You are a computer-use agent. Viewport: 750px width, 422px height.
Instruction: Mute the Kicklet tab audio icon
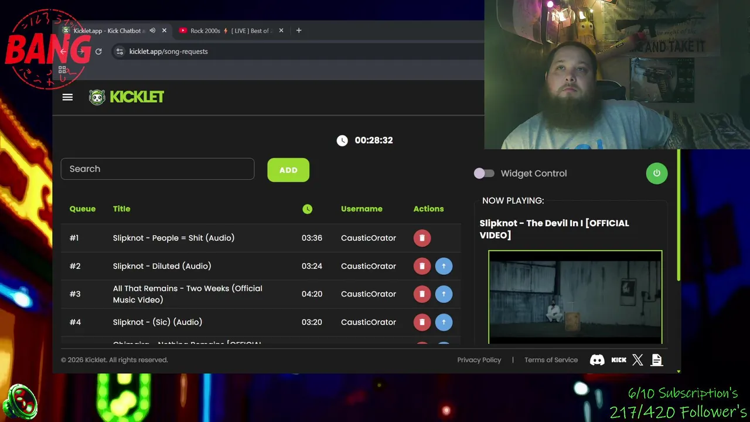point(152,30)
